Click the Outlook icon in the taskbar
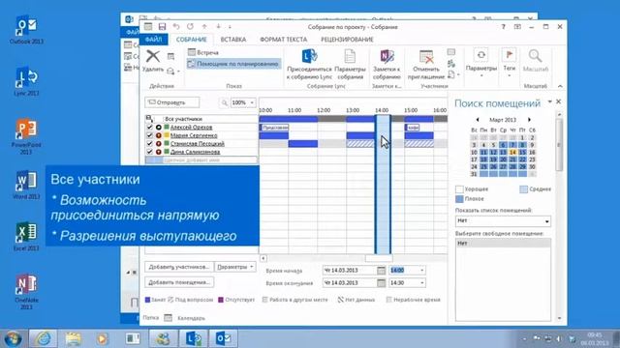The height and width of the screenshot is (348, 620). (224, 338)
